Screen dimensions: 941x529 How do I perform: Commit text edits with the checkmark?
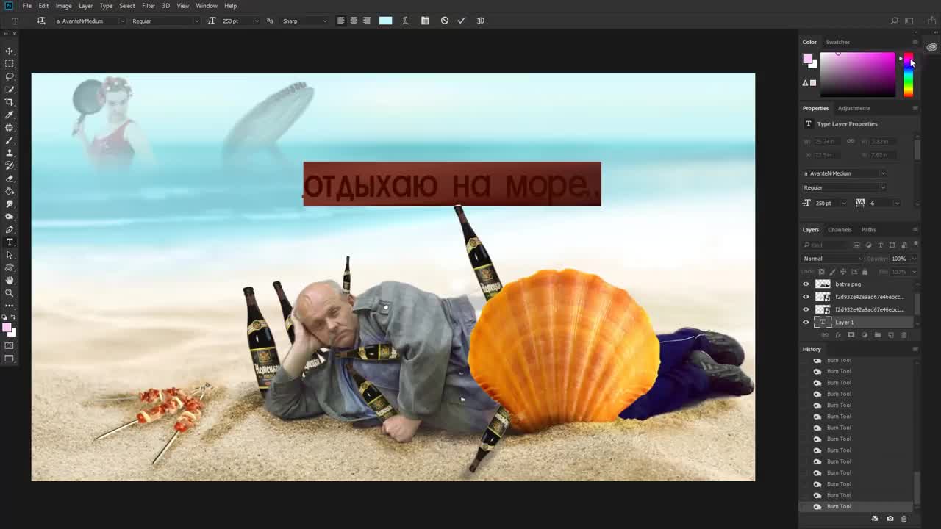[461, 21]
